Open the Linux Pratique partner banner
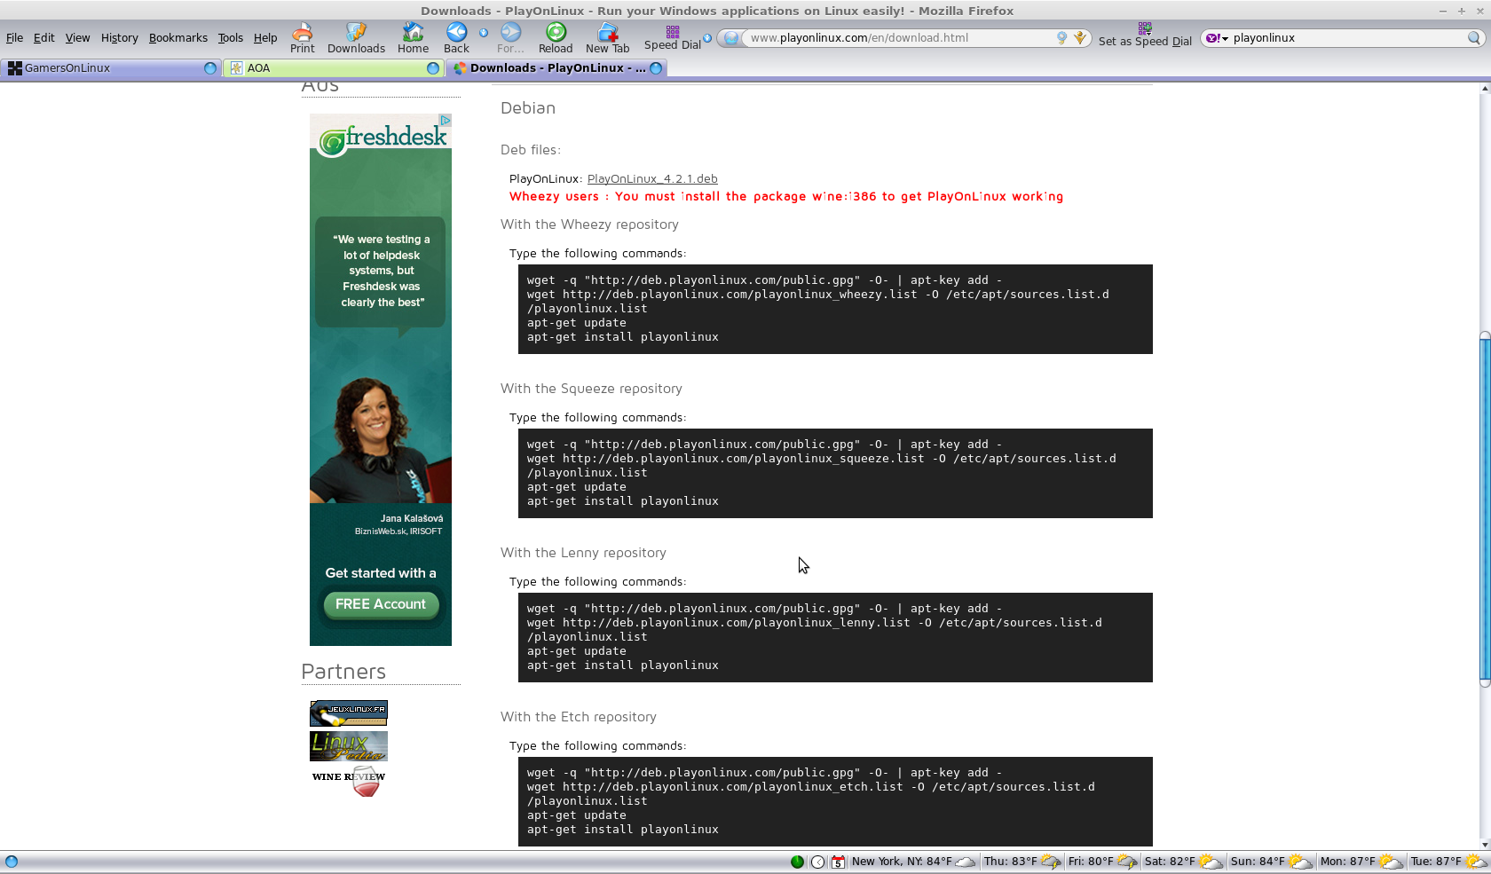This screenshot has width=1491, height=874. (349, 746)
